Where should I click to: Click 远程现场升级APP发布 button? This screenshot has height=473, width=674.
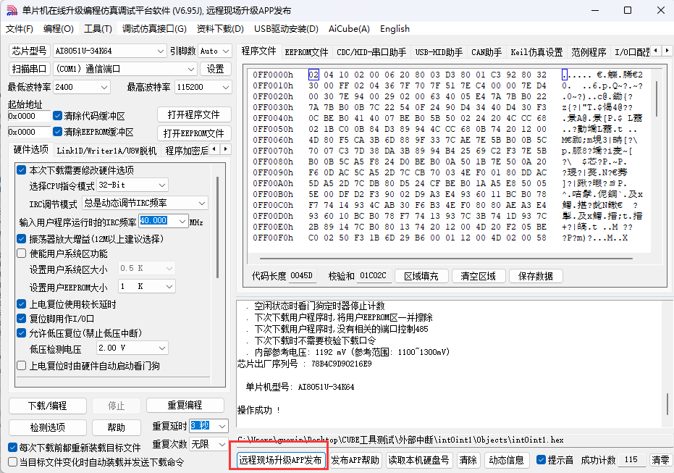coord(280,460)
